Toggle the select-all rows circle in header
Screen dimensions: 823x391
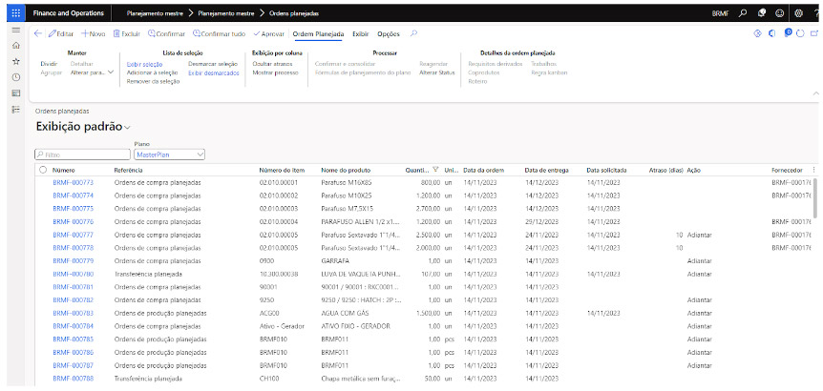tap(43, 170)
